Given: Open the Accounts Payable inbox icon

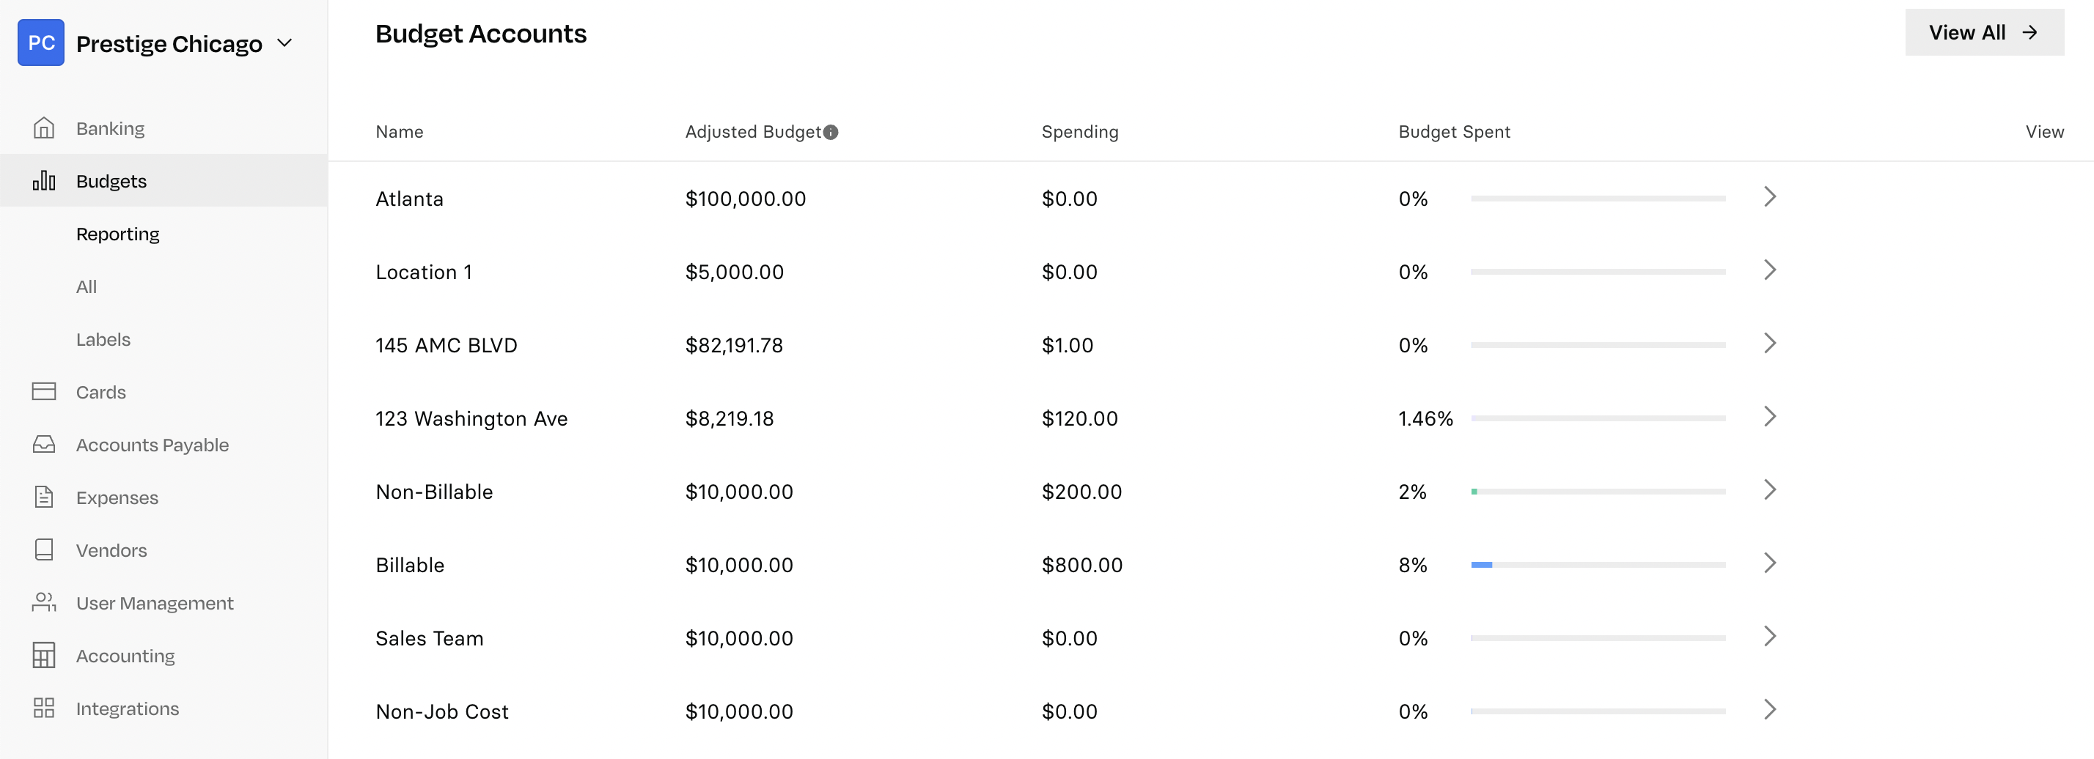Looking at the screenshot, I should point(44,445).
